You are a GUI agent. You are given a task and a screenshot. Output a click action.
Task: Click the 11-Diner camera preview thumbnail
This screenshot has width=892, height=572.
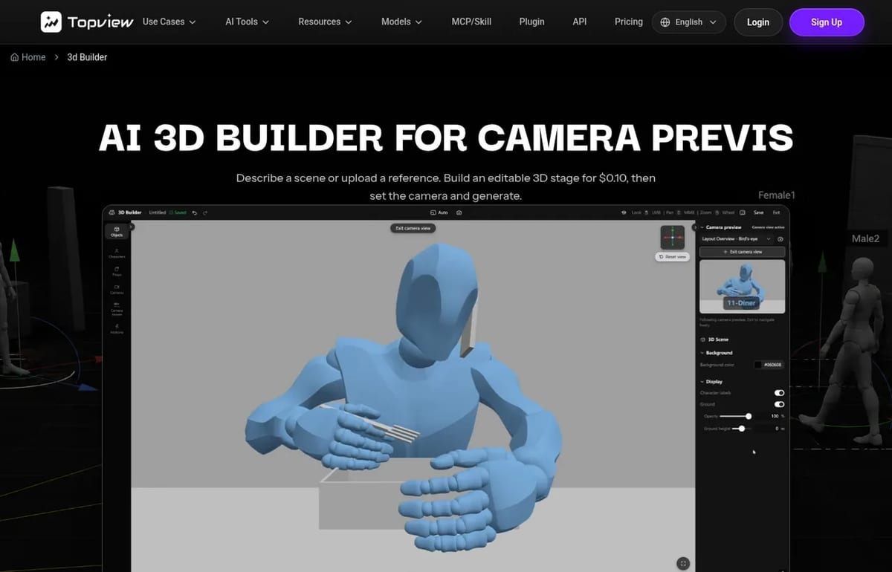pos(742,287)
